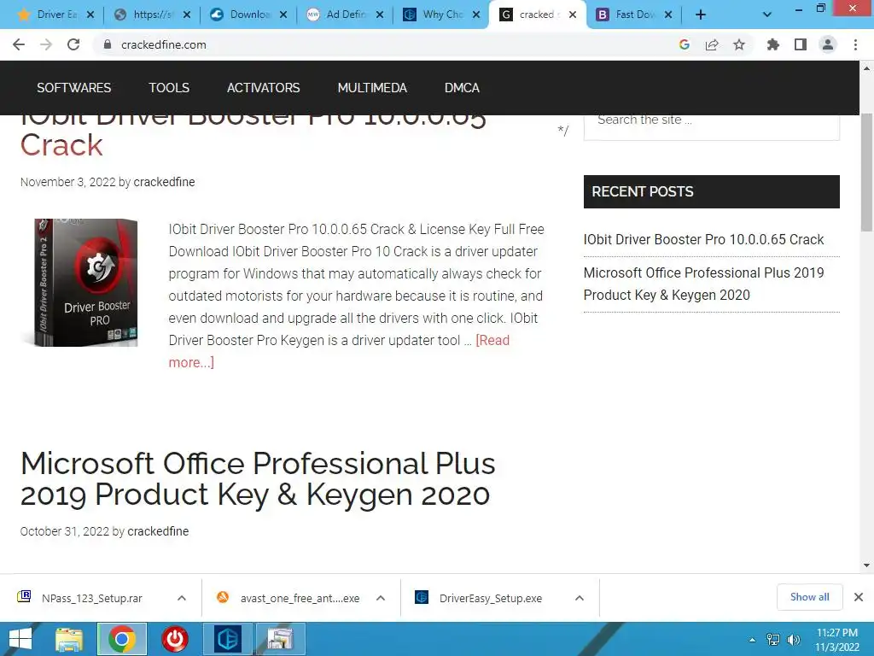Open File Explorer from taskbar
This screenshot has height=656, width=874.
point(69,639)
